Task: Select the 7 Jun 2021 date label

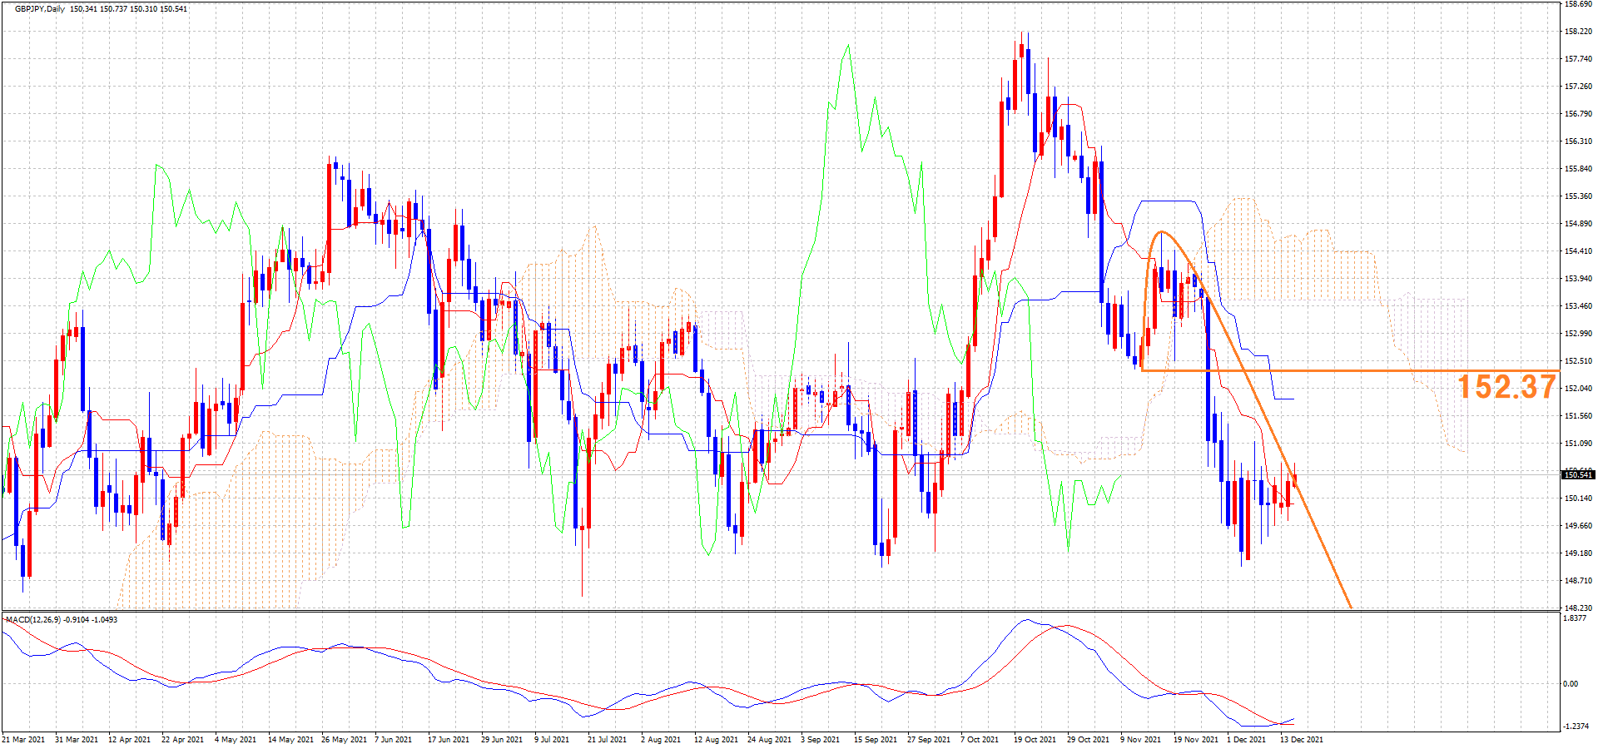Action: [394, 740]
